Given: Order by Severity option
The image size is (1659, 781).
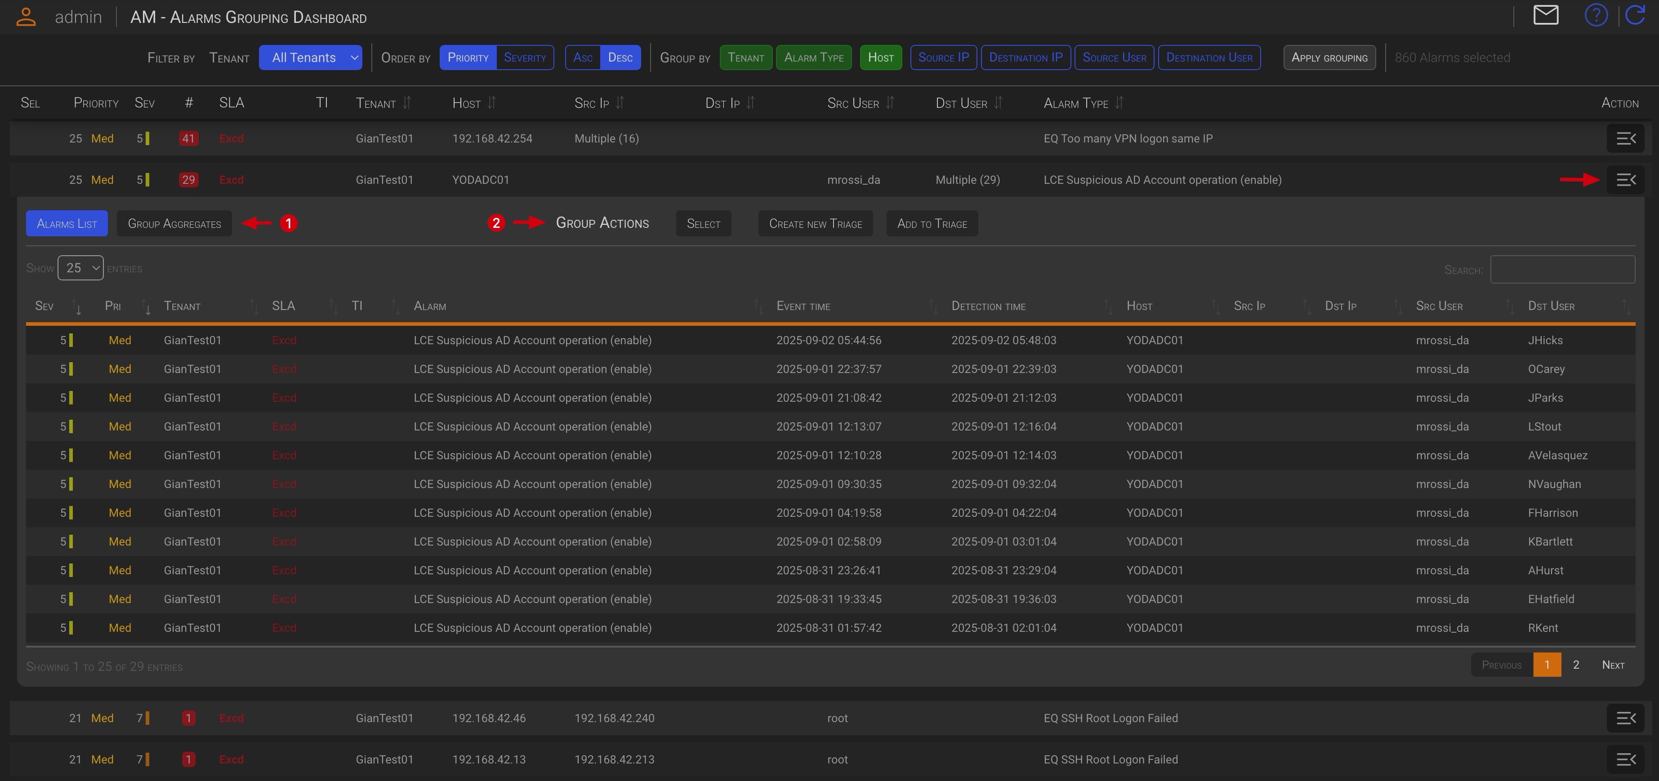Looking at the screenshot, I should [524, 58].
